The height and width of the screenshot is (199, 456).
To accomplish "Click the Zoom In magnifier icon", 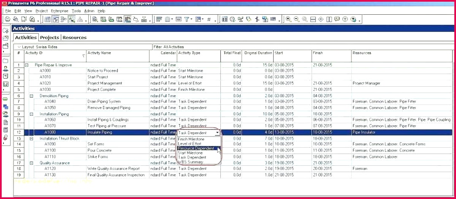I will point(288,19).
